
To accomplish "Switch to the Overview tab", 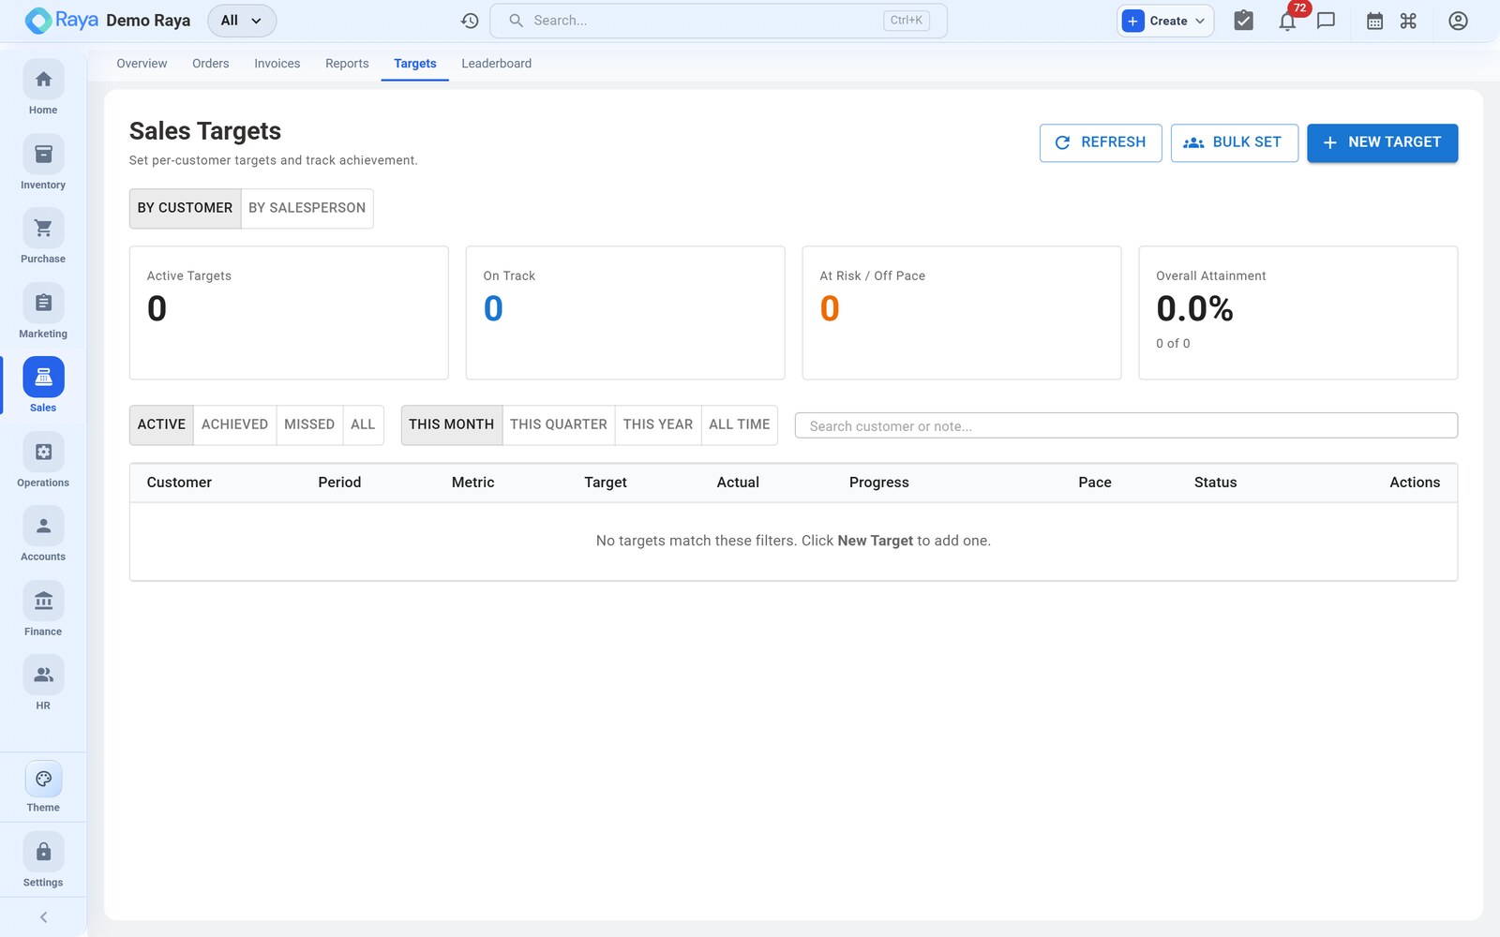I will tap(142, 64).
